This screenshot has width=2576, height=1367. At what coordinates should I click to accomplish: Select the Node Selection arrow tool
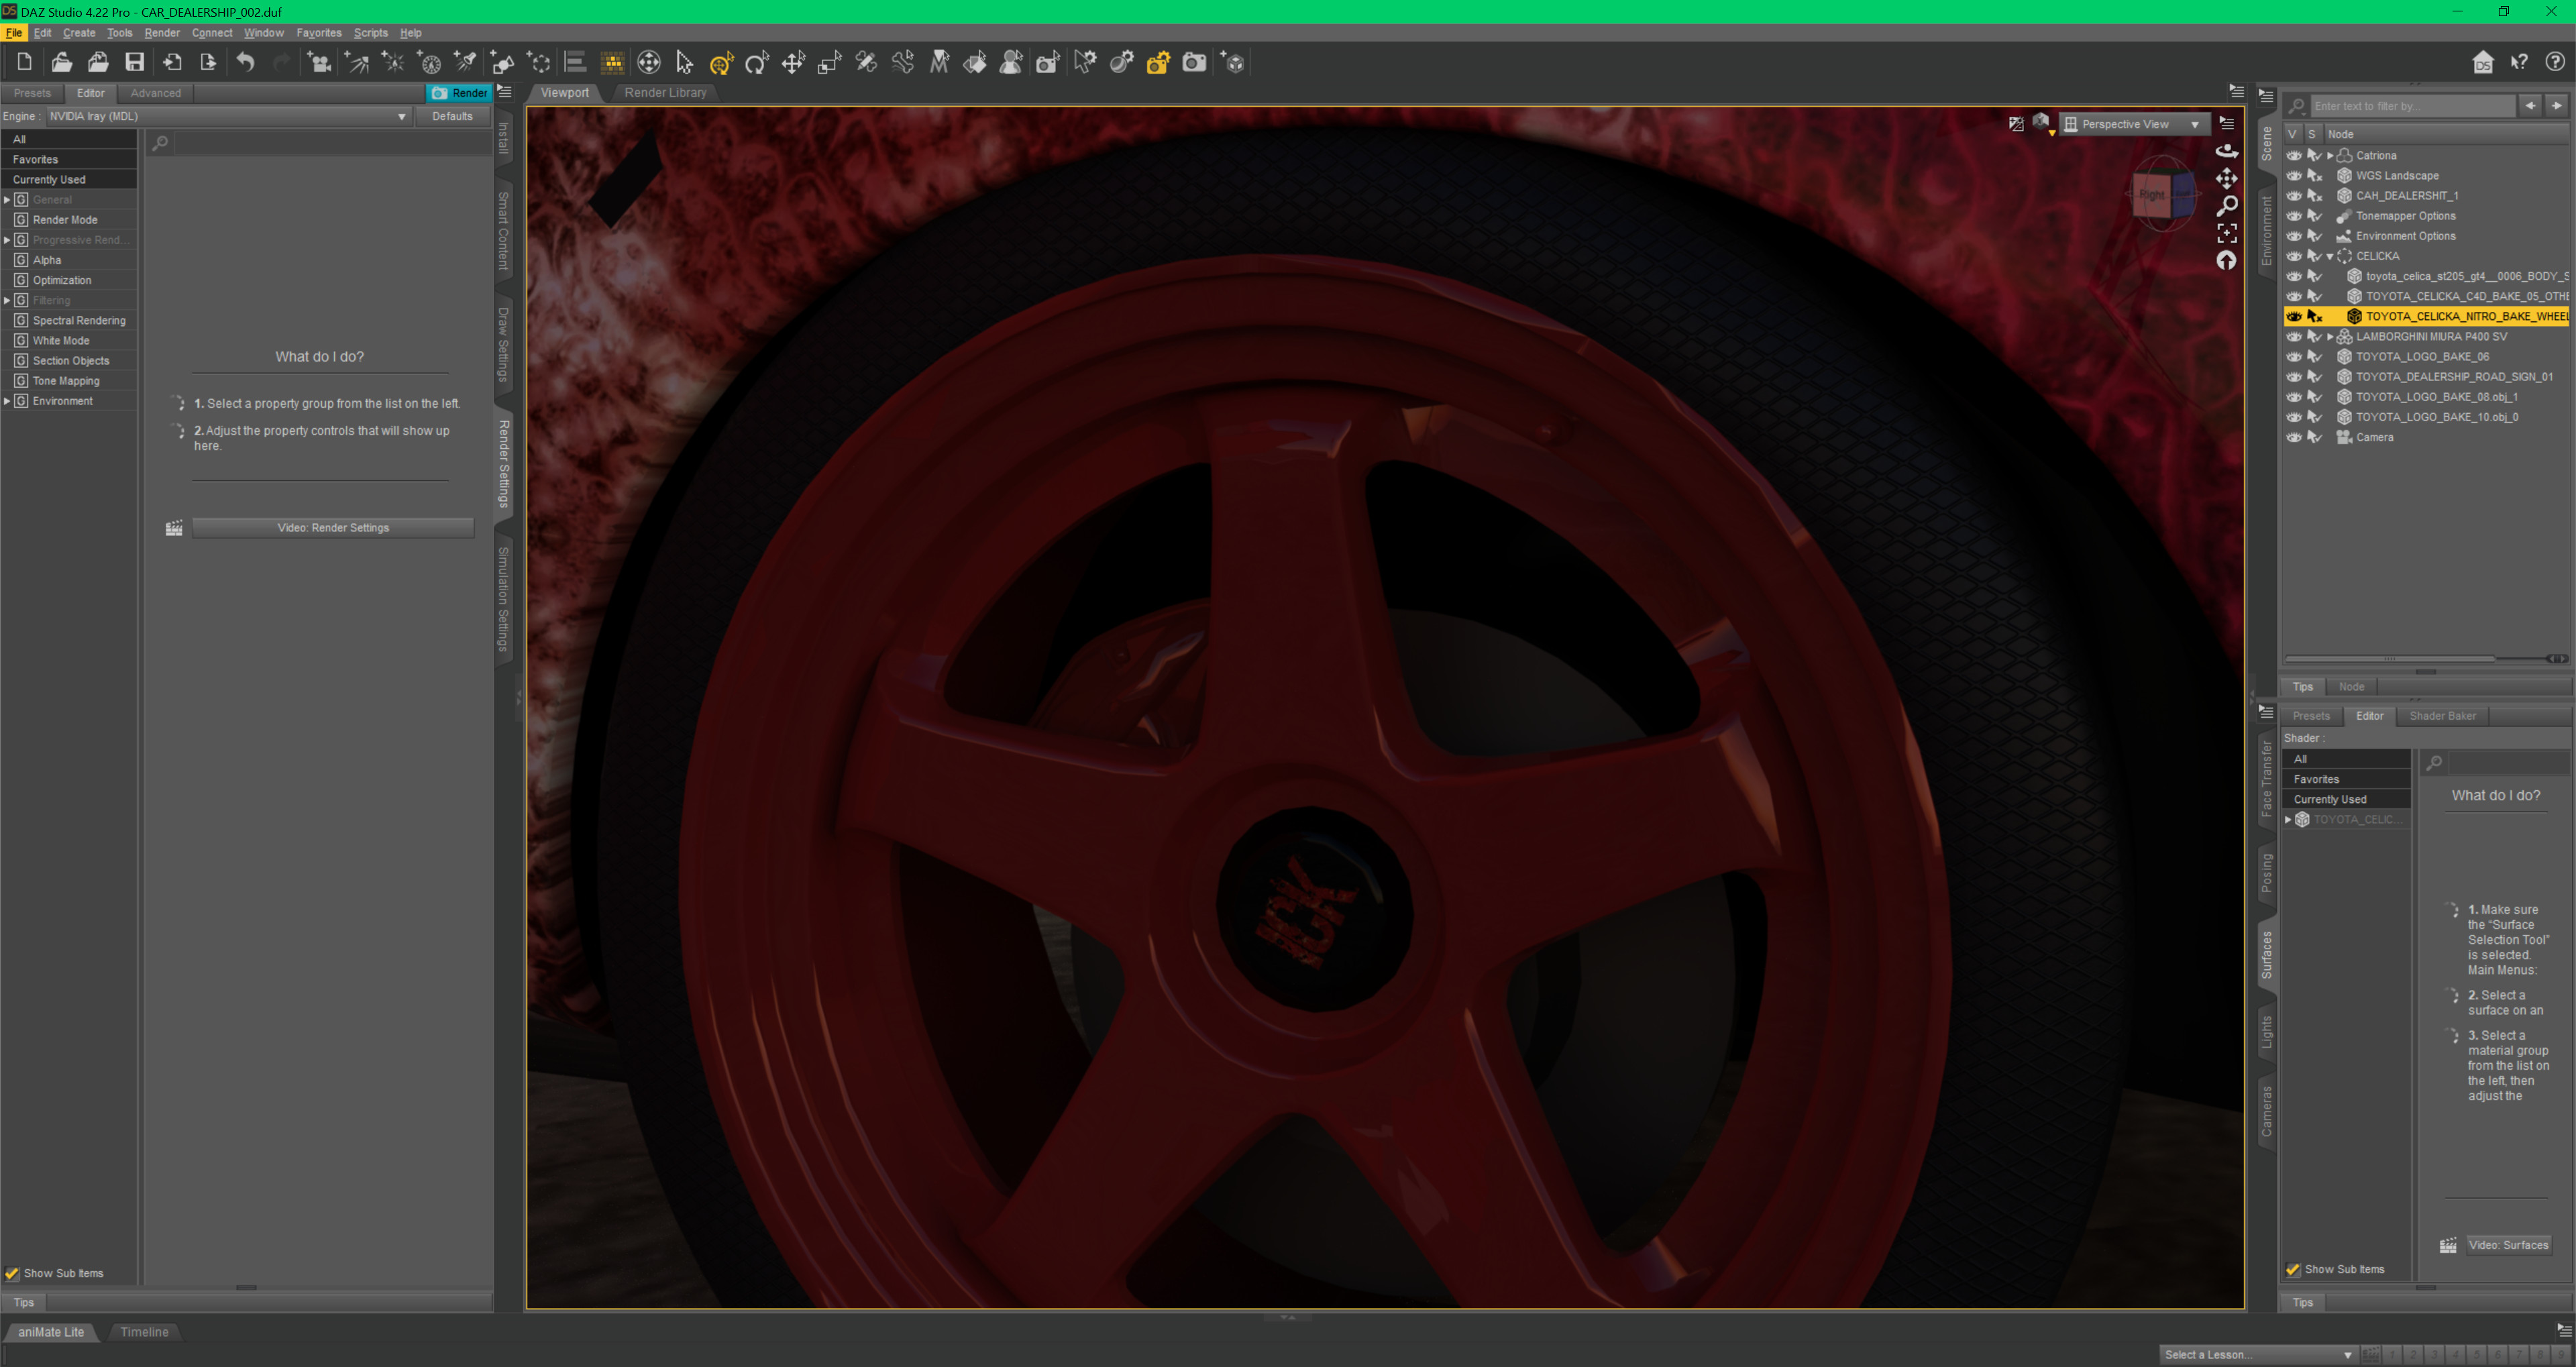[685, 62]
